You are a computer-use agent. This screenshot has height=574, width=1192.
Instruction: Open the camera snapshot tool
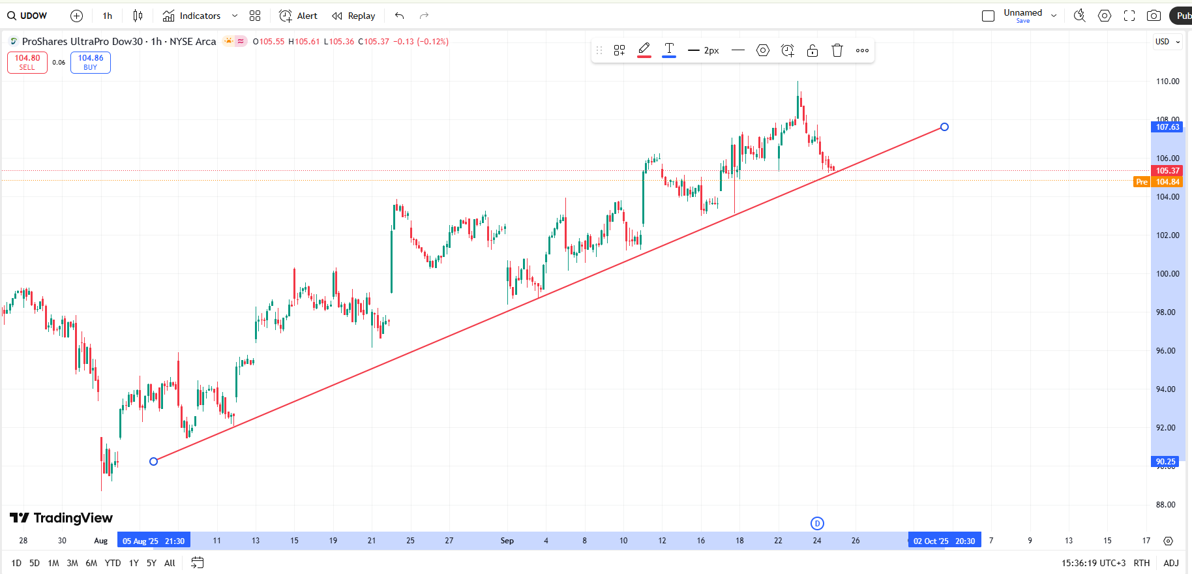point(1154,16)
